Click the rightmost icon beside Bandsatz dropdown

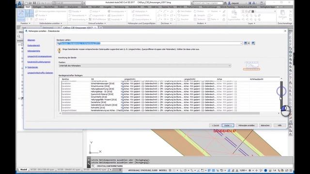(x=253, y=43)
